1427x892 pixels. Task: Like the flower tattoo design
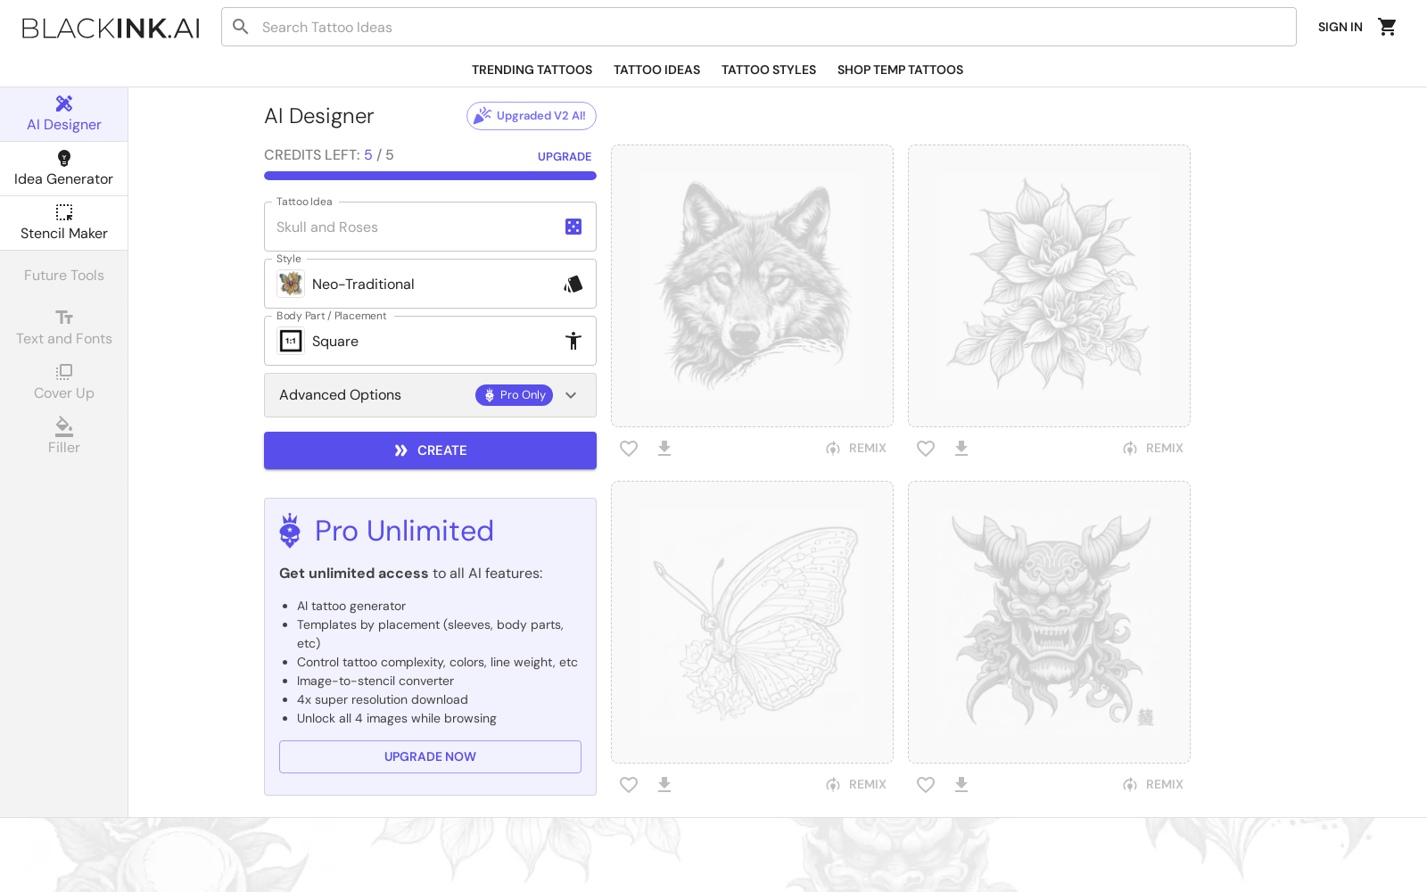click(x=926, y=448)
